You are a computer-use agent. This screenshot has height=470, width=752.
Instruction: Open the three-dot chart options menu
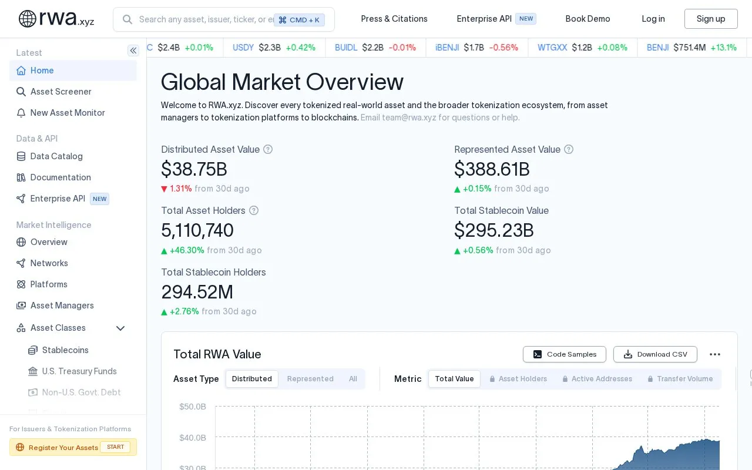pyautogui.click(x=715, y=354)
